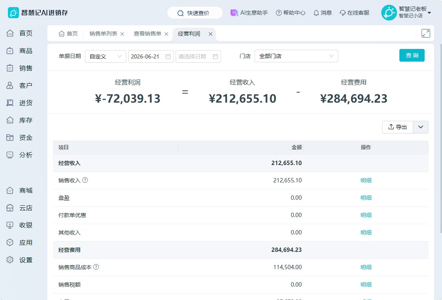The width and height of the screenshot is (442, 300).
Task: Click the fullscreen expand icon
Action: coord(426,33)
